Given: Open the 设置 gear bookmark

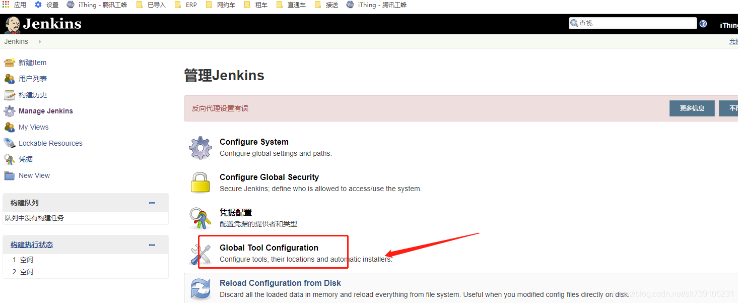Looking at the screenshot, I should pos(46,5).
